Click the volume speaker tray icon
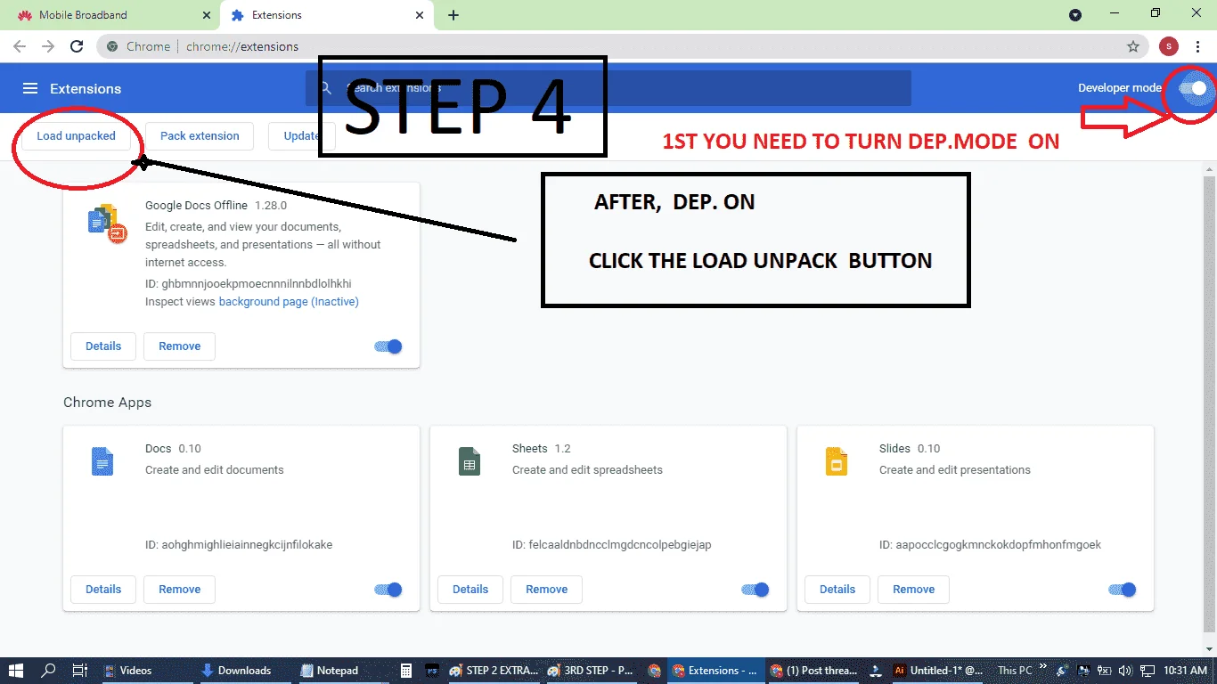Image resolution: width=1217 pixels, height=684 pixels. pos(1125,671)
